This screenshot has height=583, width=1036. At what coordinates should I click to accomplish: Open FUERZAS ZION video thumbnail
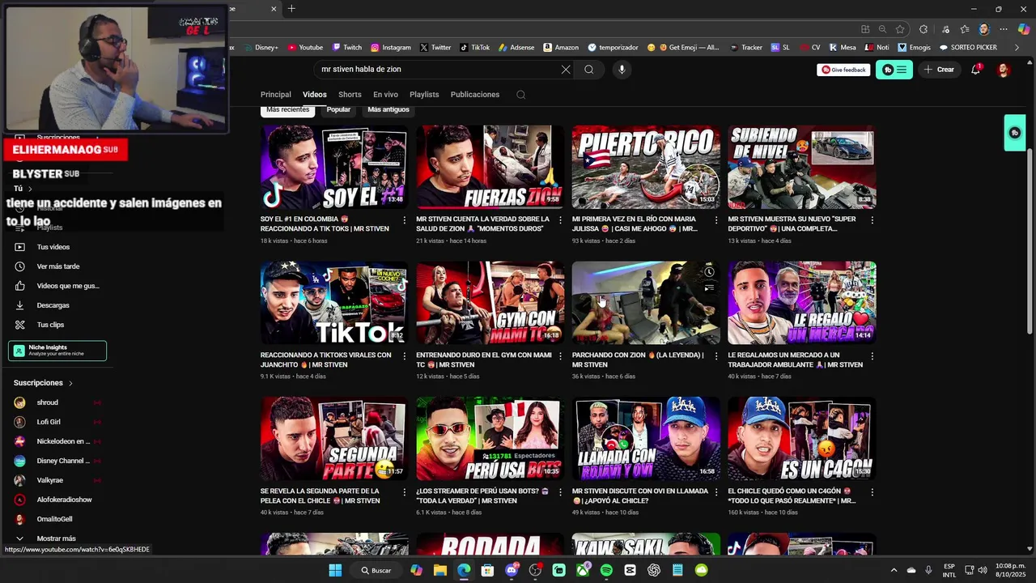pyautogui.click(x=490, y=167)
